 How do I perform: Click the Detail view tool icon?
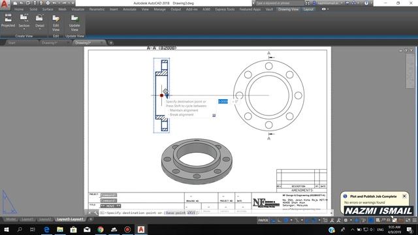pos(39,18)
